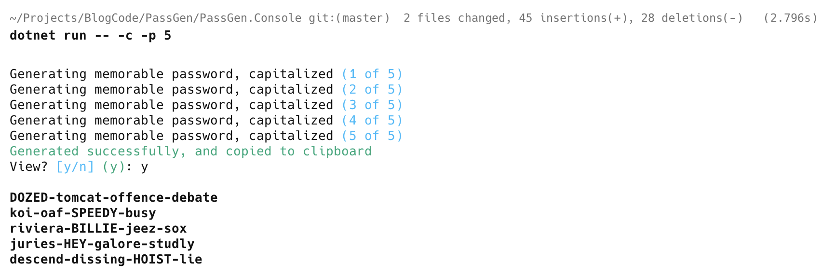Viewport: 835px width, 277px height.
Task: Click the [y/n] choice in the View prompt
Action: pos(75,167)
